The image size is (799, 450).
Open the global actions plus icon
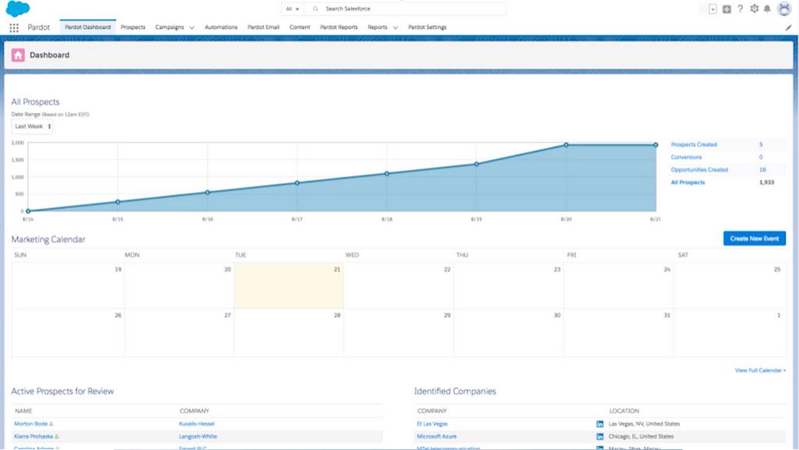click(x=726, y=9)
